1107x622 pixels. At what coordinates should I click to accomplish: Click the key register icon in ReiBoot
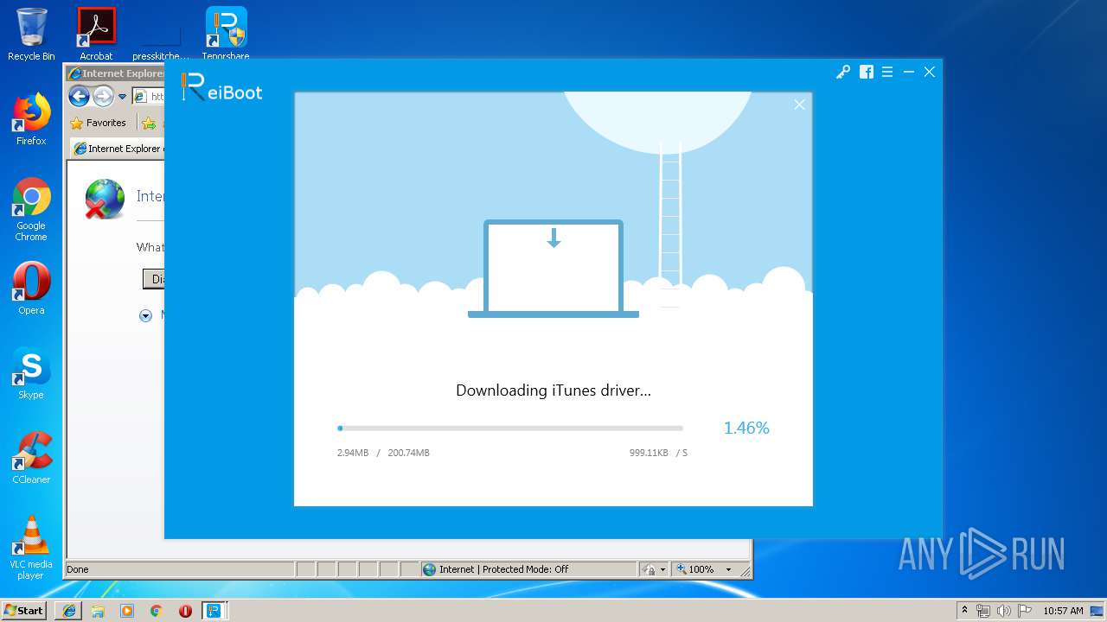coord(842,73)
